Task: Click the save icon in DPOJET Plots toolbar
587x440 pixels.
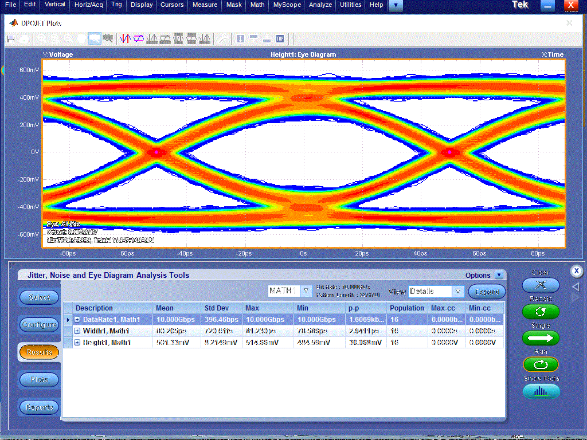Action: point(11,39)
